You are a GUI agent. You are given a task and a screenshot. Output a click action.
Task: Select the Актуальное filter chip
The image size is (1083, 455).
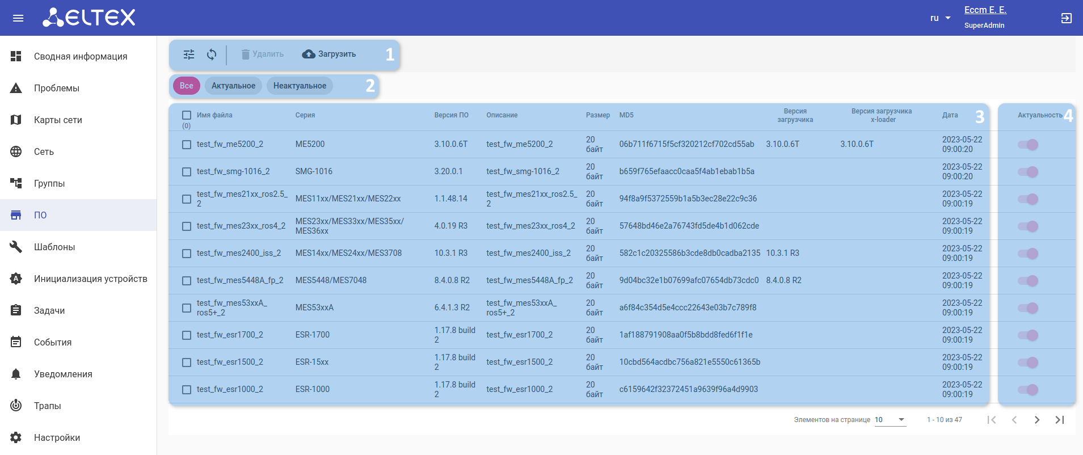[x=233, y=86]
